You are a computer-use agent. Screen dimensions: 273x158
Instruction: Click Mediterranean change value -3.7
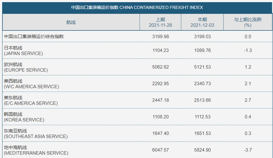[248, 150]
